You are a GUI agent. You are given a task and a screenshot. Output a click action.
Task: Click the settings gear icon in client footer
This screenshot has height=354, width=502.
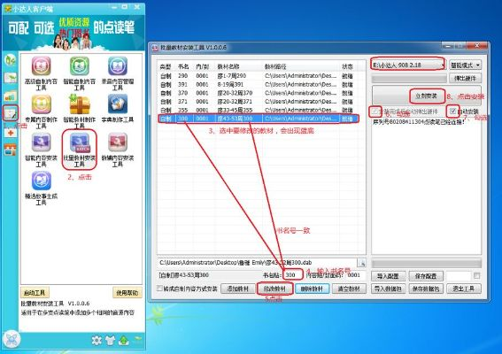[x=97, y=340]
